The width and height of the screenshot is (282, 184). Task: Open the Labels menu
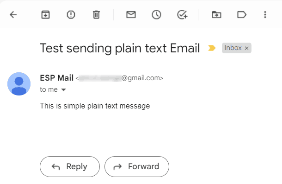(242, 15)
